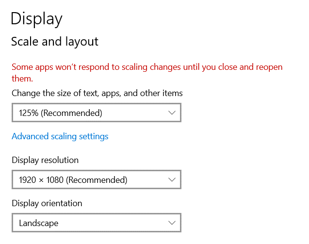
Task: Select the "125% (Recommended)" value text
Action: (61, 113)
